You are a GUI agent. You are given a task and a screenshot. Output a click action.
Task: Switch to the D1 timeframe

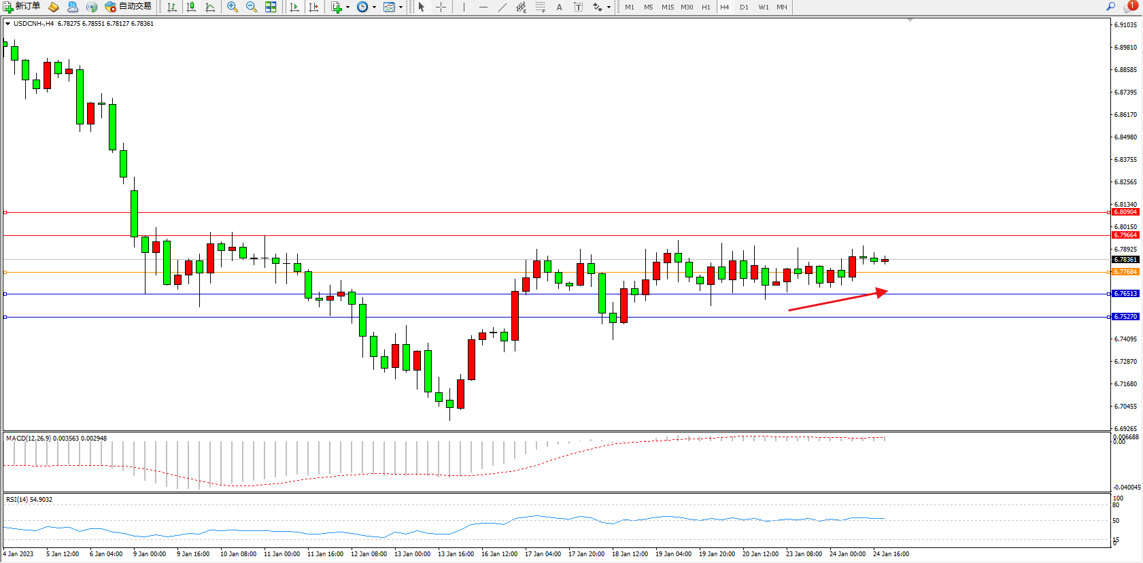pos(744,7)
